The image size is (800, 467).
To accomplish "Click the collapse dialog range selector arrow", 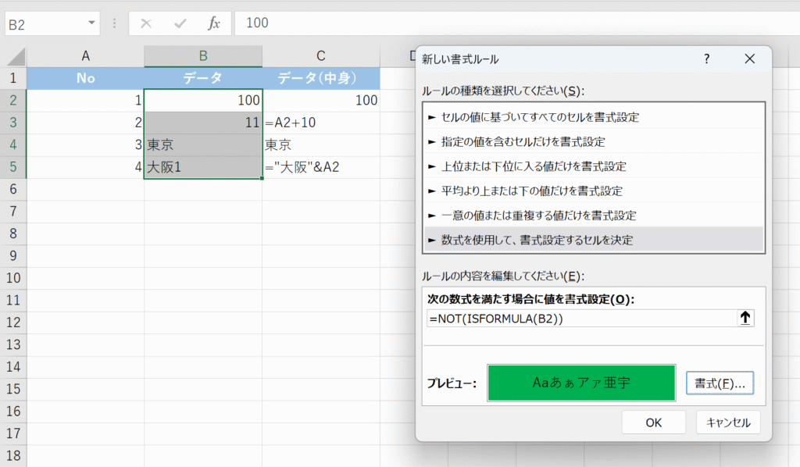I will pyautogui.click(x=745, y=318).
